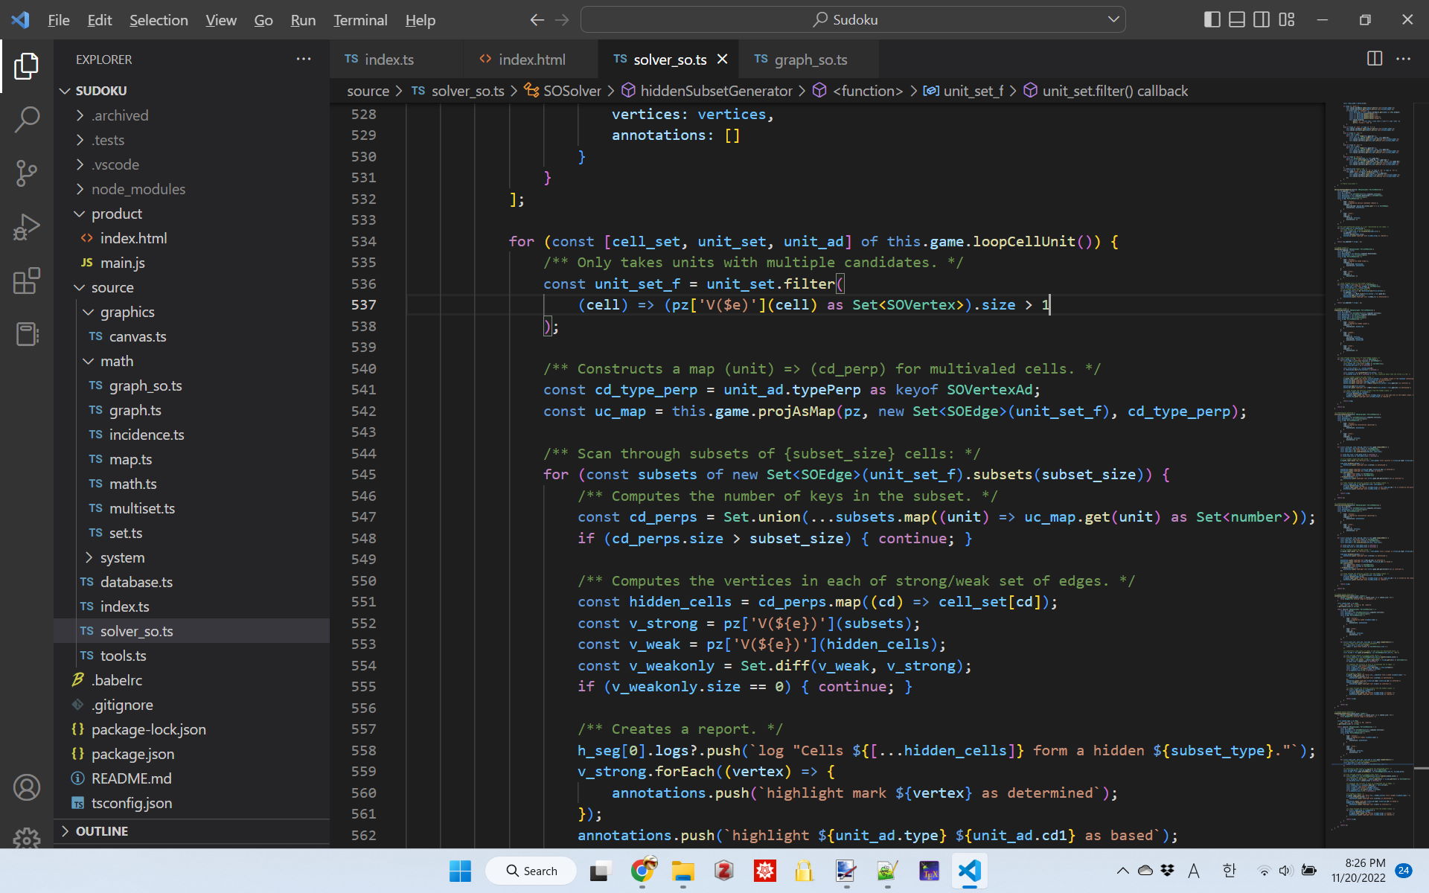Screen dimensions: 1429x893
Task: Collapse the graphics folder
Action: 127,312
